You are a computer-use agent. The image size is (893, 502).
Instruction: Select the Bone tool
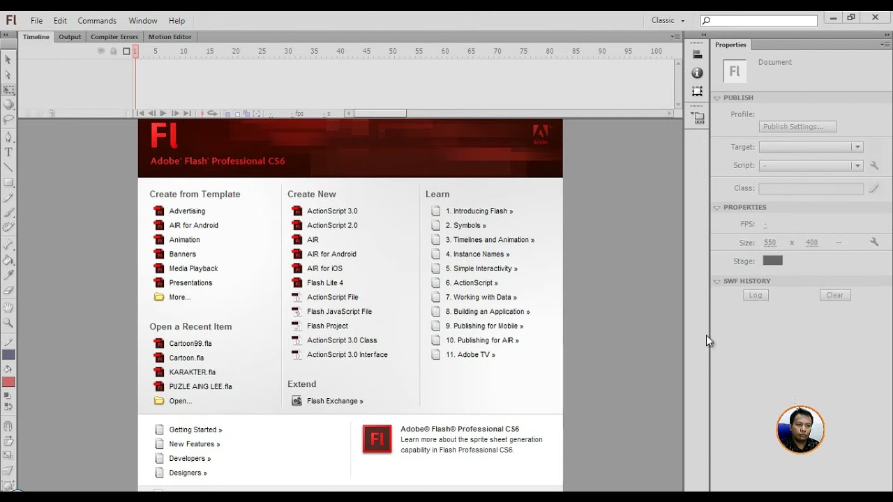click(x=8, y=245)
